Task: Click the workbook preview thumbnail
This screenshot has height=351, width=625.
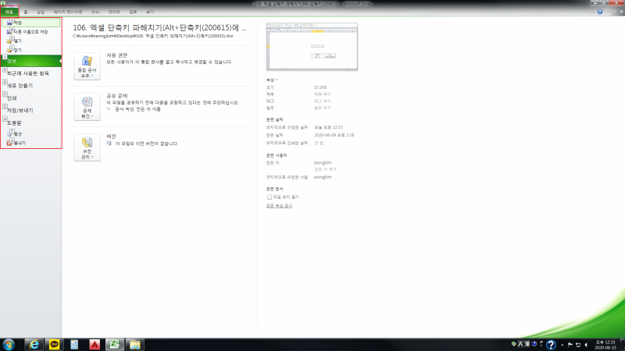Action: [x=312, y=46]
